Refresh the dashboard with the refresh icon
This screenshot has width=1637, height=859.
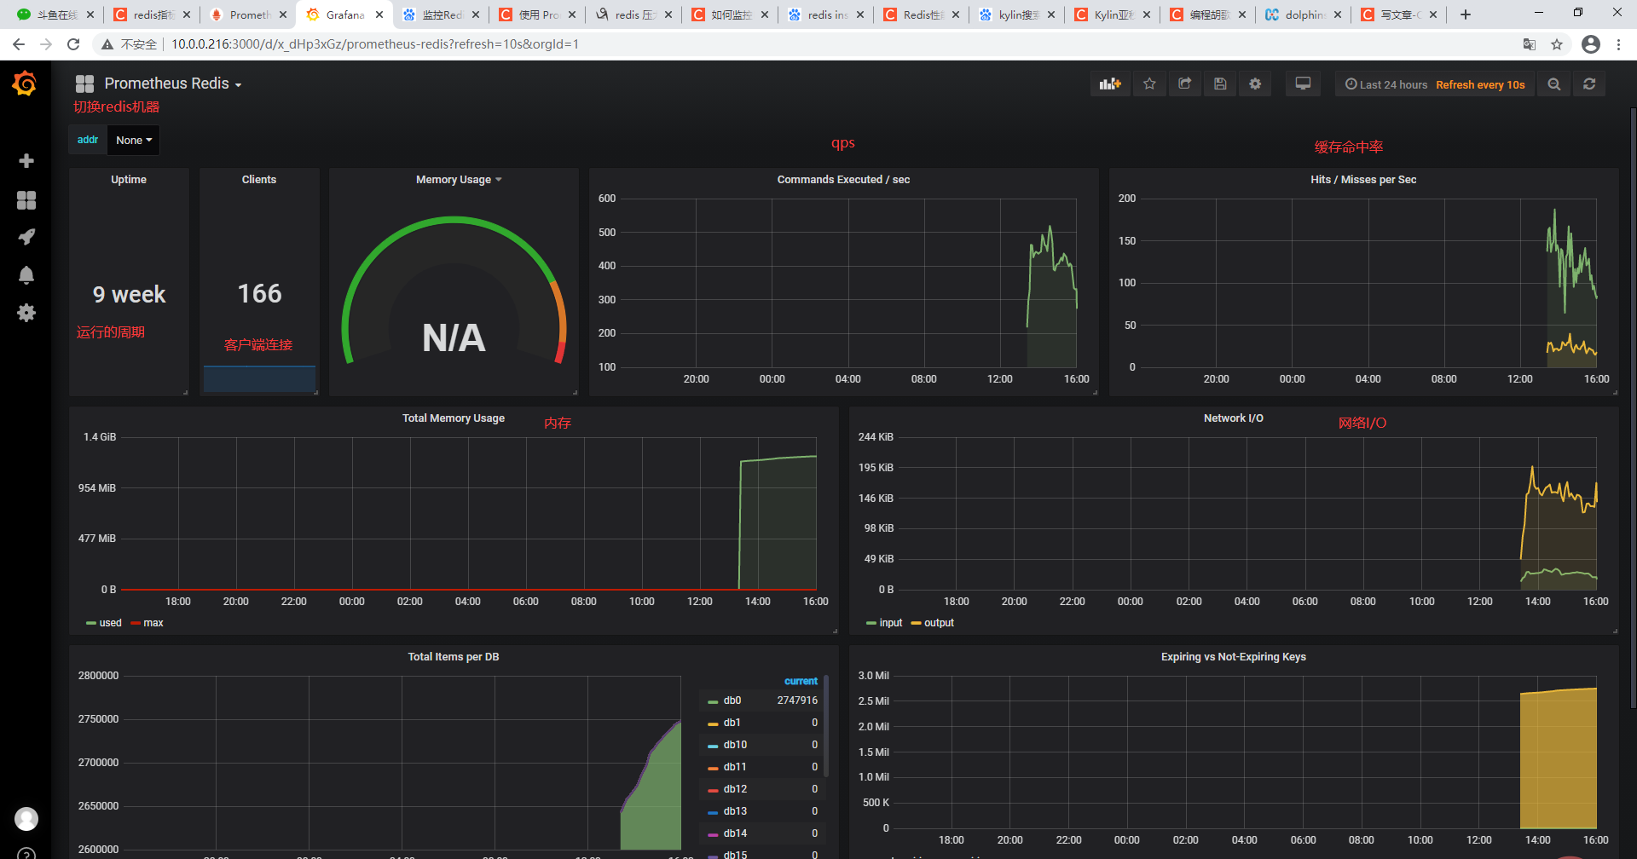(x=1589, y=84)
